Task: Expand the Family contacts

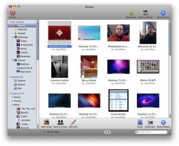Action: pos(12,97)
